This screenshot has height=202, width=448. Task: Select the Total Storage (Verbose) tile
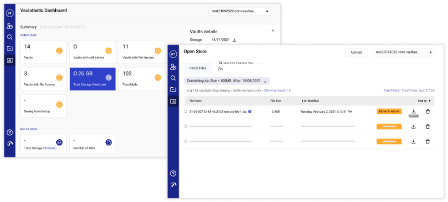[x=93, y=79]
